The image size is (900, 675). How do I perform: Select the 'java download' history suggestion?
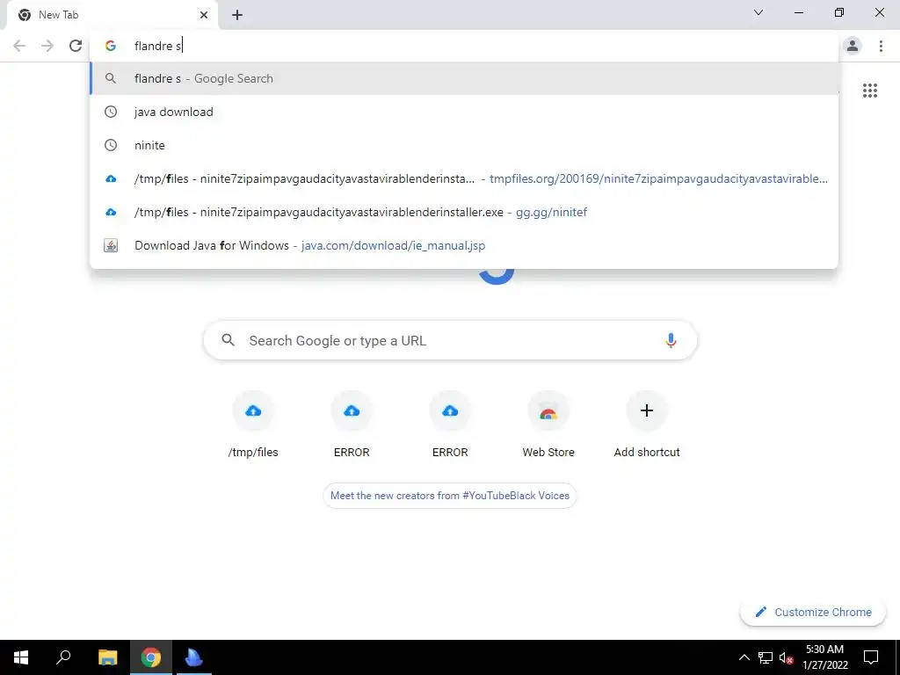pos(464,112)
